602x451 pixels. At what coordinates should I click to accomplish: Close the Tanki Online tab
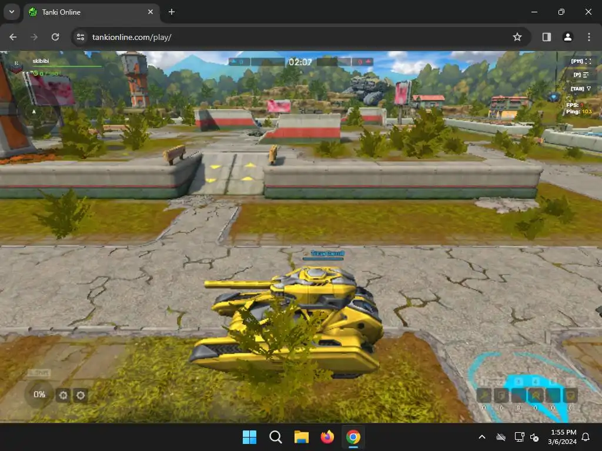click(150, 12)
